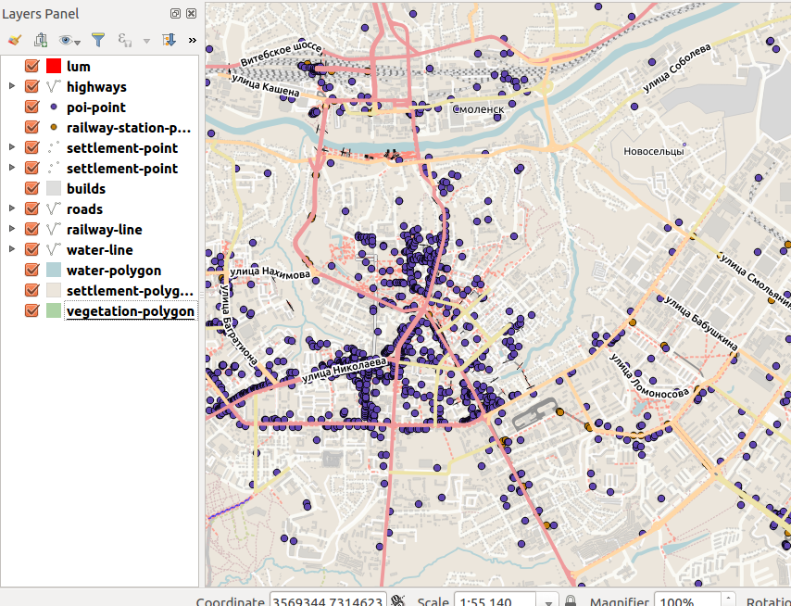Click the red lum layer color swatch

(x=53, y=67)
